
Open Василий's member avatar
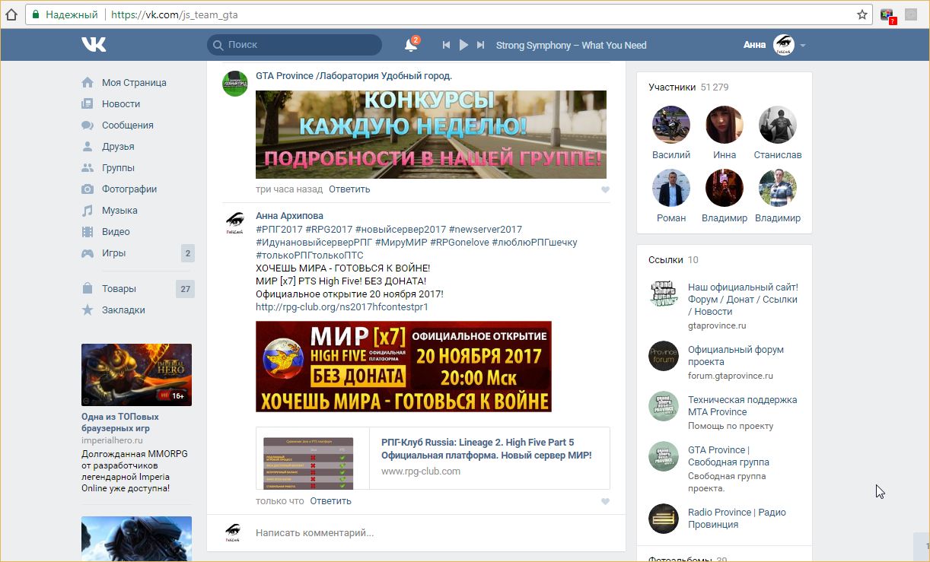tap(670, 125)
